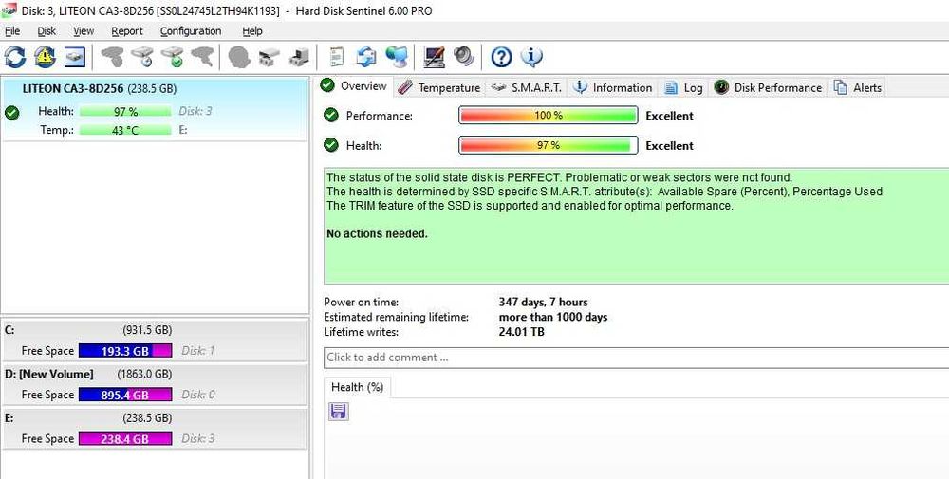The width and height of the screenshot is (949, 479).
Task: Click the disk drives toolbar icon
Action: 269,58
